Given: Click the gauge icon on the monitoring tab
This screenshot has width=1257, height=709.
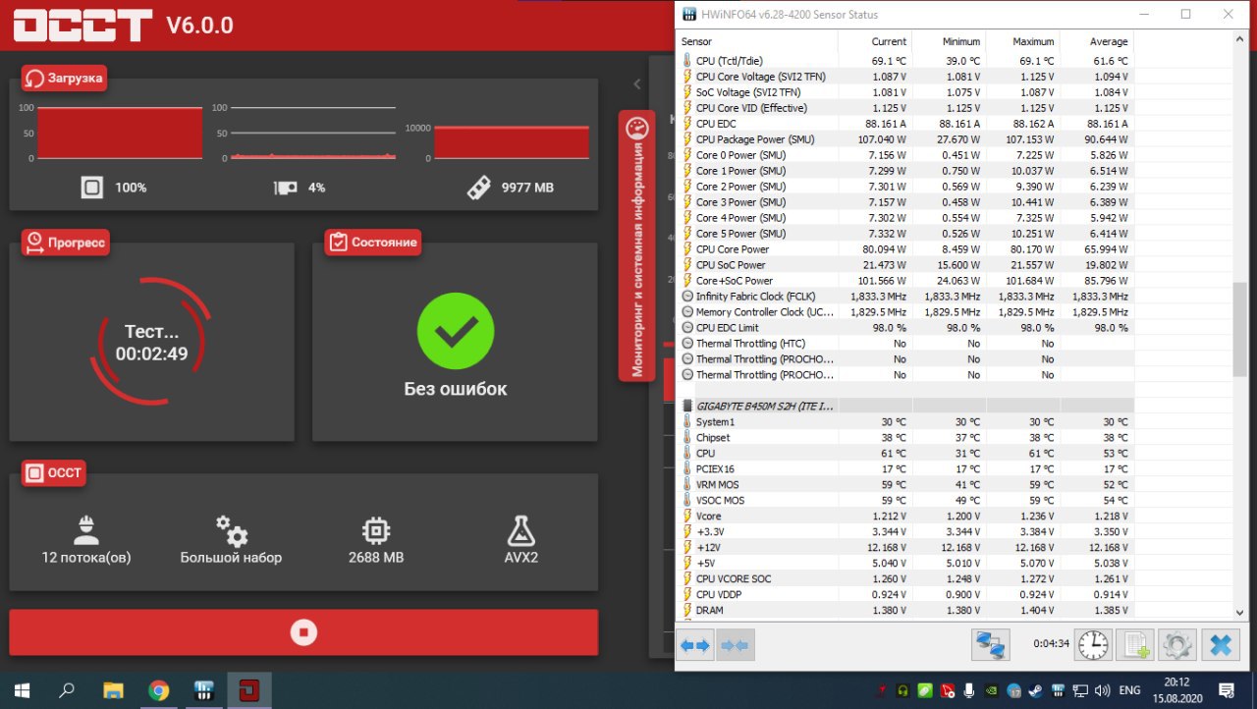Looking at the screenshot, I should click(x=637, y=127).
